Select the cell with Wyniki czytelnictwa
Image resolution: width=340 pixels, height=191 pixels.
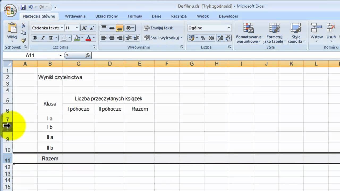(50, 77)
